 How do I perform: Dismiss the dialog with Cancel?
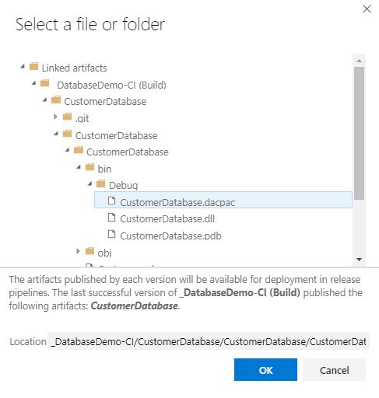334,370
